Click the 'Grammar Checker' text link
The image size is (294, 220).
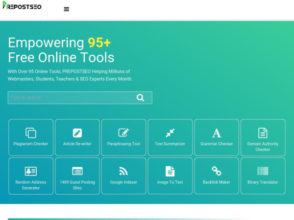(217, 144)
